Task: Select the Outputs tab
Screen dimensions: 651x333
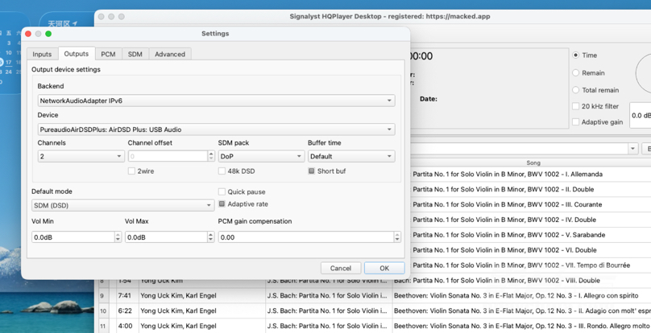Action: coord(77,54)
